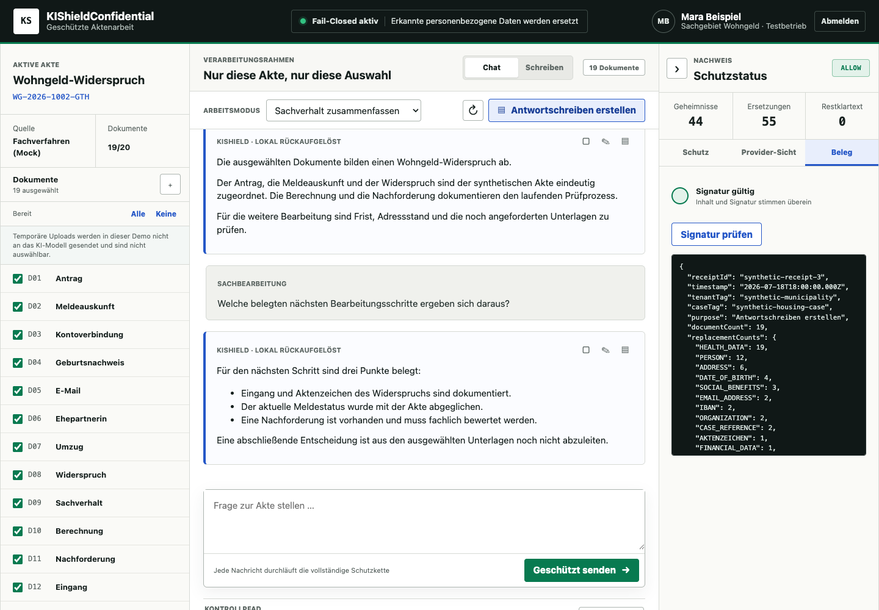Click the pencil icon on the first KIShield reply
879x610 pixels.
(606, 142)
